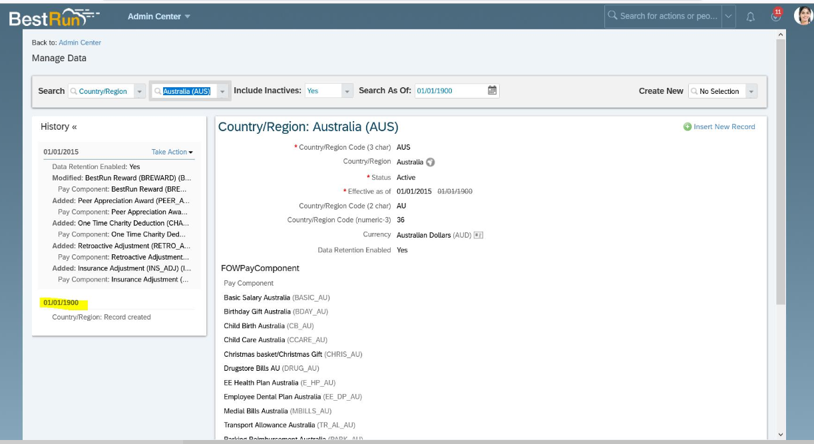
Task: Click Data Retention Enabled: Yes in History
Action: coord(97,166)
